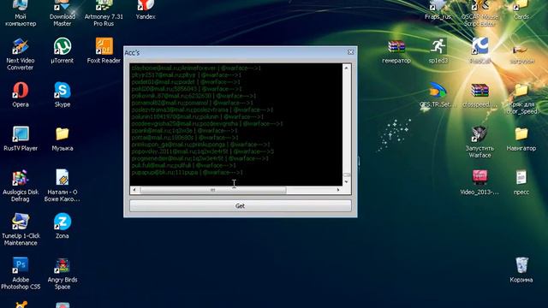
Task: Select the Навигатор folder icon
Action: [x=521, y=139]
